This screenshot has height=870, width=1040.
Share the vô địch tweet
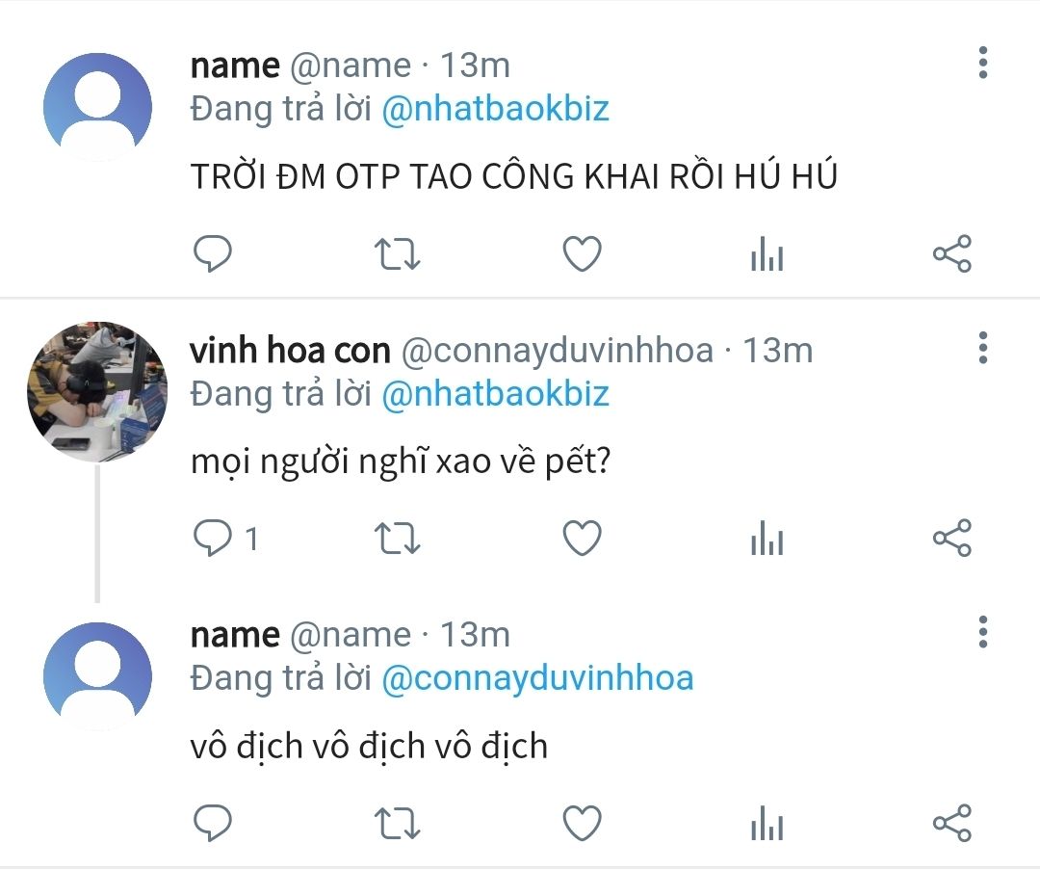(952, 823)
